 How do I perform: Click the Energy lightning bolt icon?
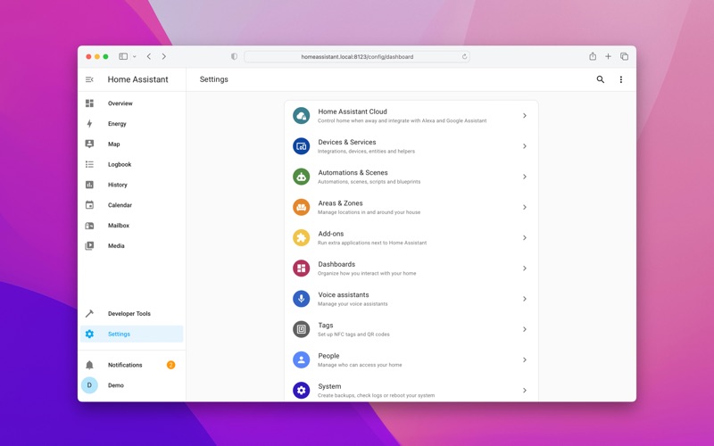point(90,124)
